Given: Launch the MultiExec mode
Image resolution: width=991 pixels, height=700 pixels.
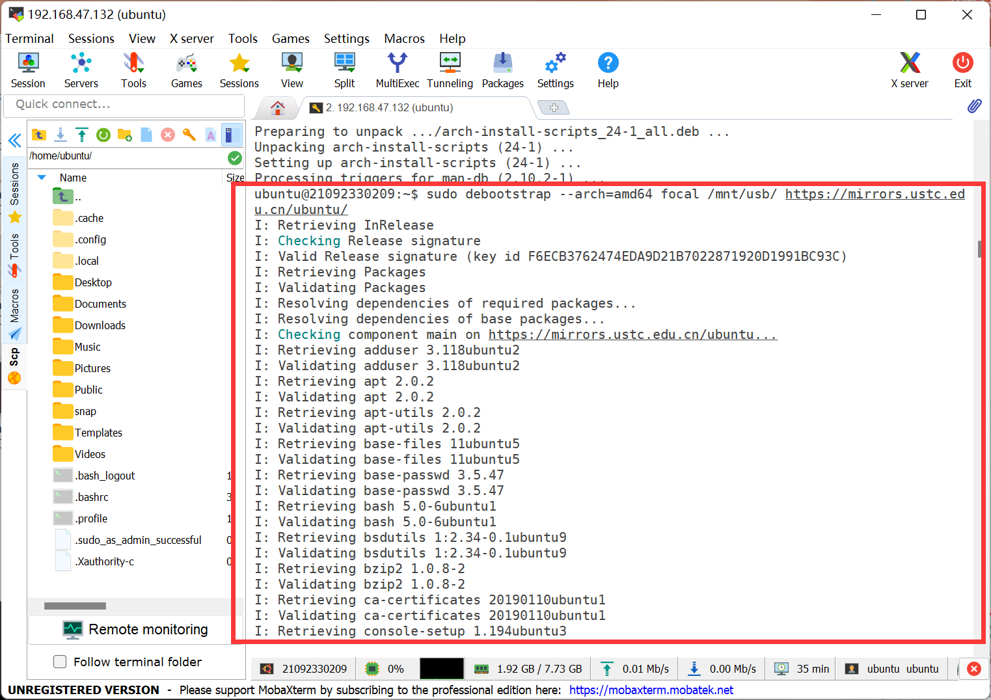Looking at the screenshot, I should [x=398, y=70].
